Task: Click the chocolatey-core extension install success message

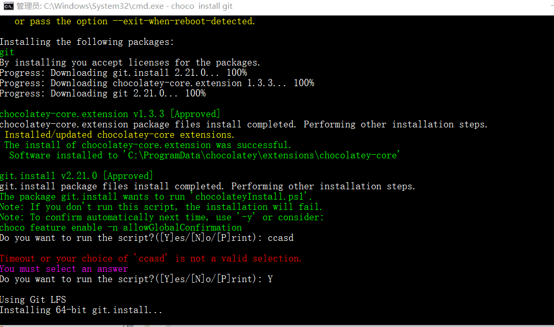Action: 148,145
